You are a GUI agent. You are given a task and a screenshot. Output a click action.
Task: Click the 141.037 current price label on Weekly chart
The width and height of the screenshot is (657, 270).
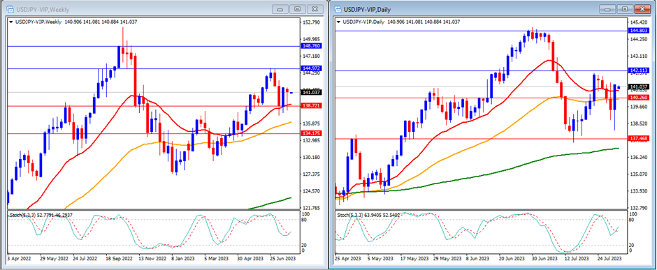(311, 92)
